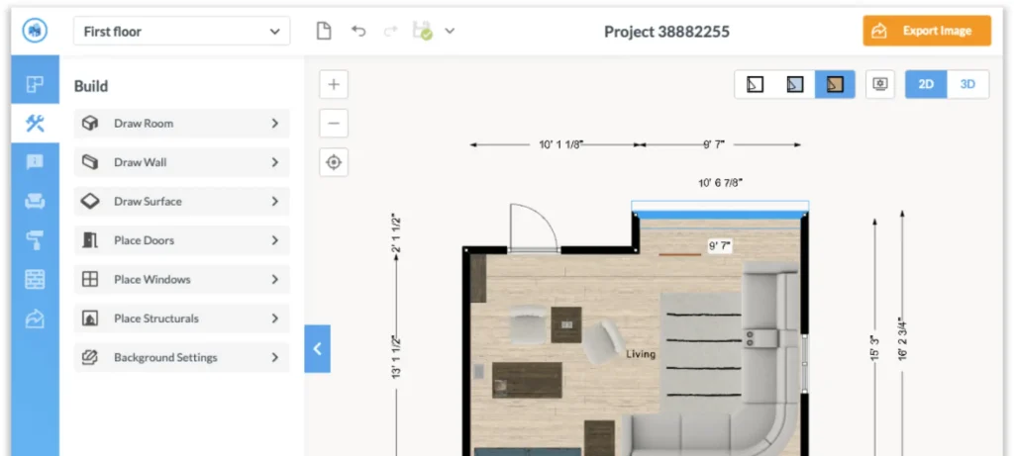Open the info comment sidebar icon
The image size is (1014, 456).
(35, 162)
